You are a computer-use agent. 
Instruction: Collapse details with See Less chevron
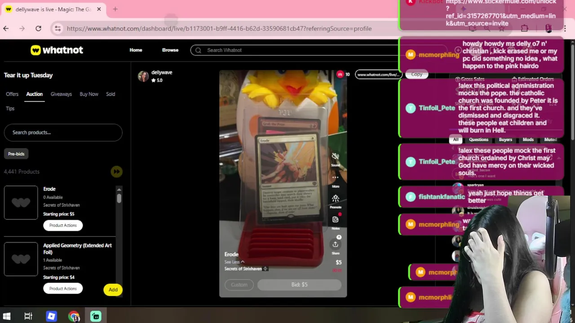tap(243, 262)
